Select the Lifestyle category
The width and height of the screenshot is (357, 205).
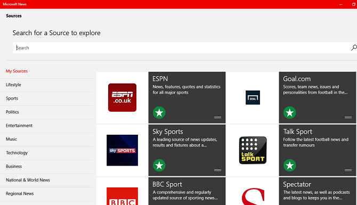click(13, 85)
